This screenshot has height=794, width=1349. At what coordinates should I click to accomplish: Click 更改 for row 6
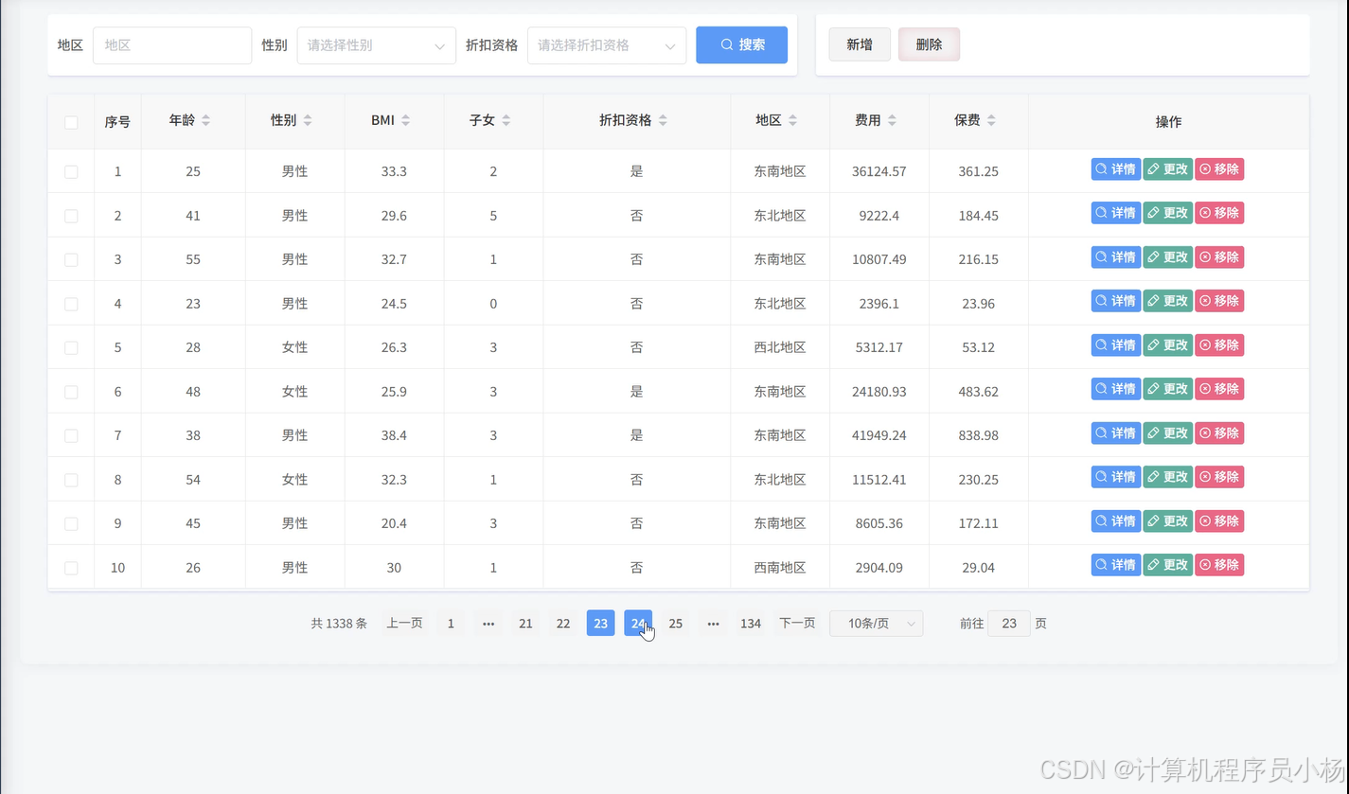coord(1168,389)
